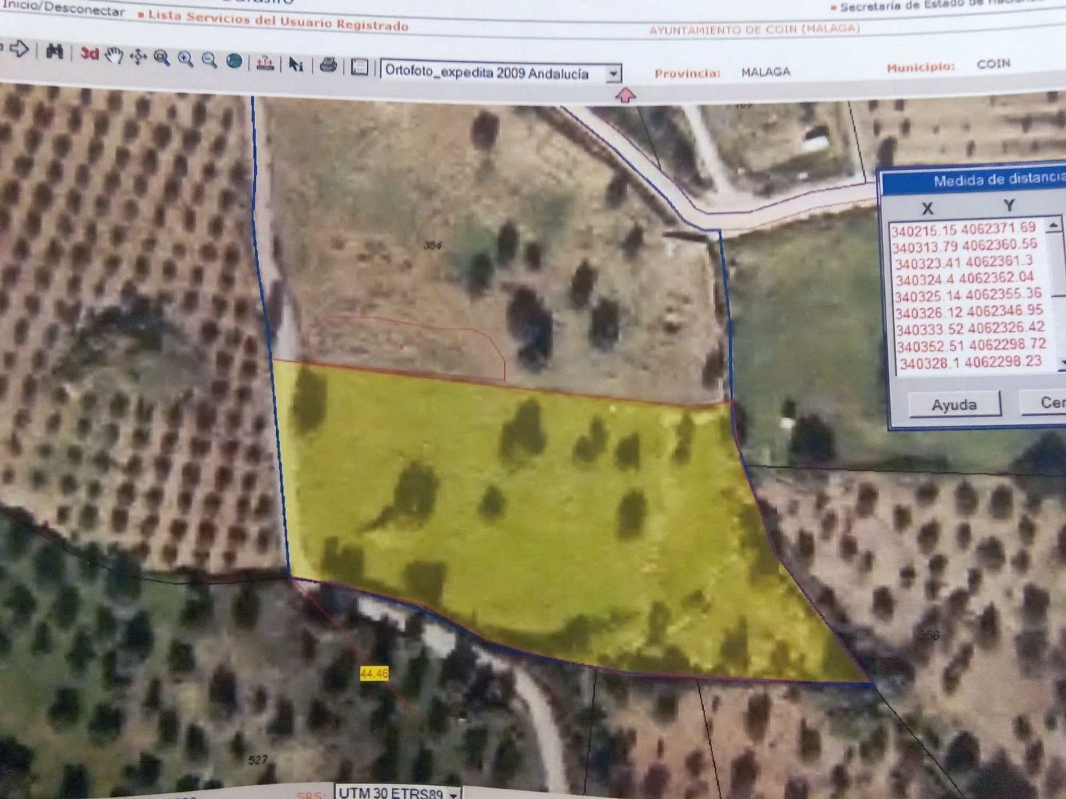Click the printer icon

(x=328, y=66)
